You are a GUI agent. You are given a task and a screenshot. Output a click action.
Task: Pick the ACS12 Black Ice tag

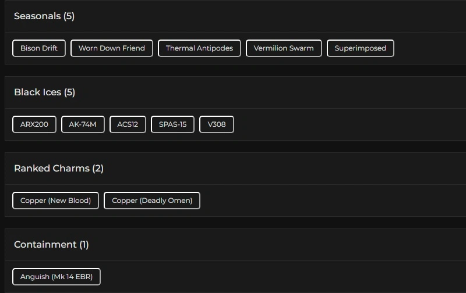click(128, 124)
